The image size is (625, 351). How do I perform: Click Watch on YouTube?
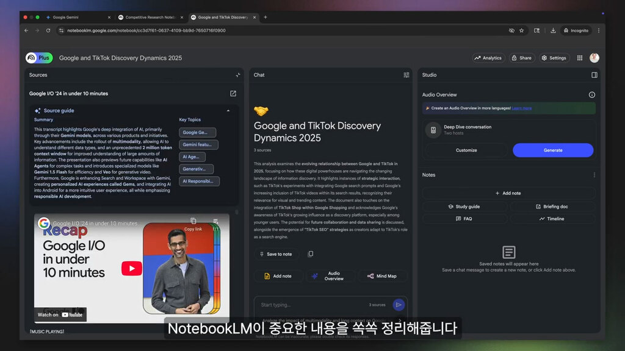coord(60,315)
